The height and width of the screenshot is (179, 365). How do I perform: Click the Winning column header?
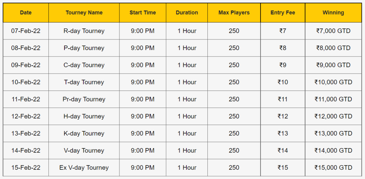333,13
